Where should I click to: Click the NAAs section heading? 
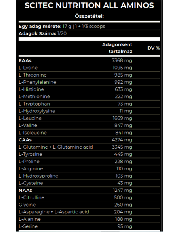pyautogui.click(x=25, y=190)
